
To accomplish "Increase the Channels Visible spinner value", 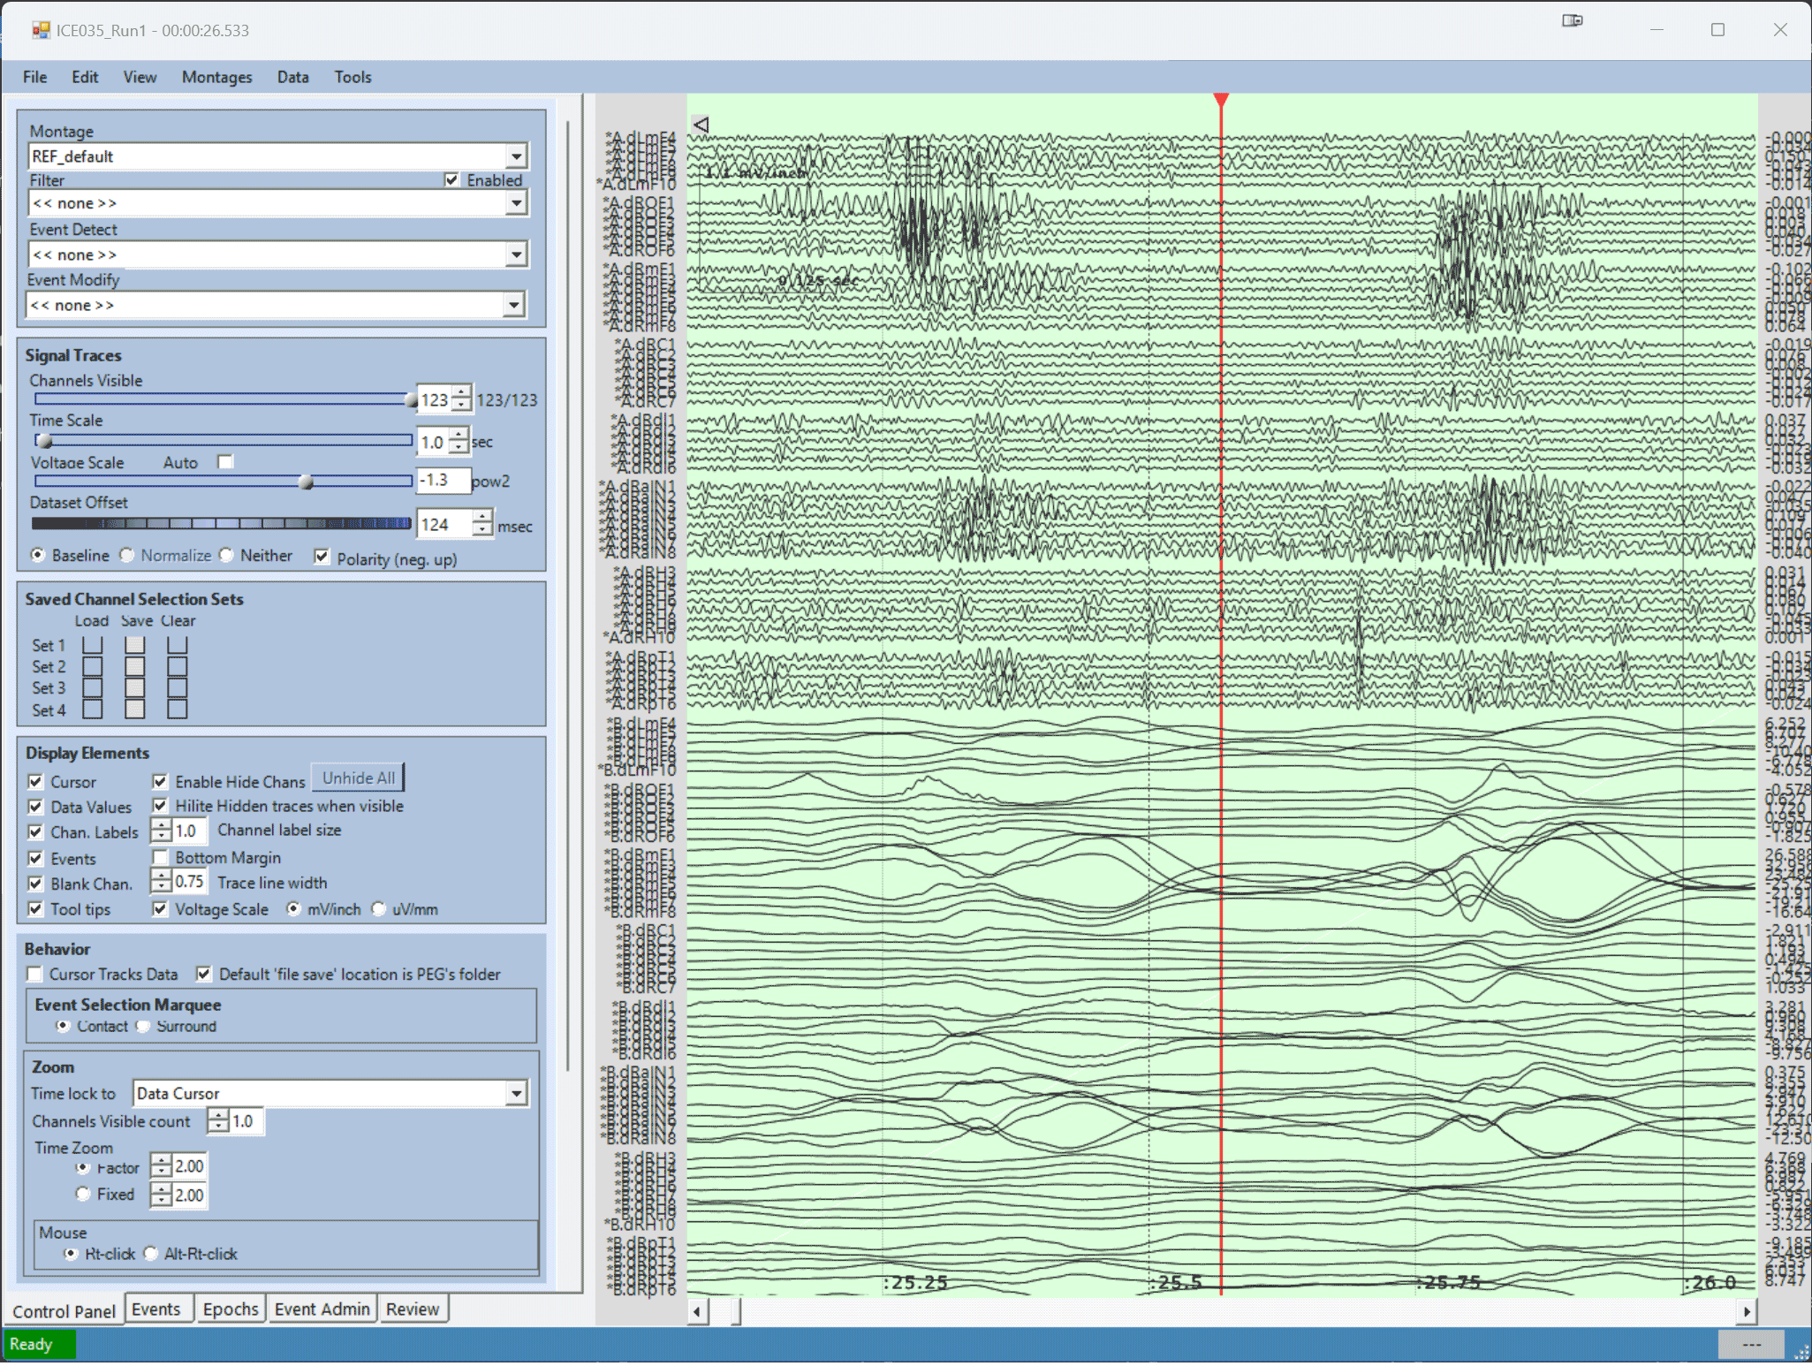I will pyautogui.click(x=461, y=393).
